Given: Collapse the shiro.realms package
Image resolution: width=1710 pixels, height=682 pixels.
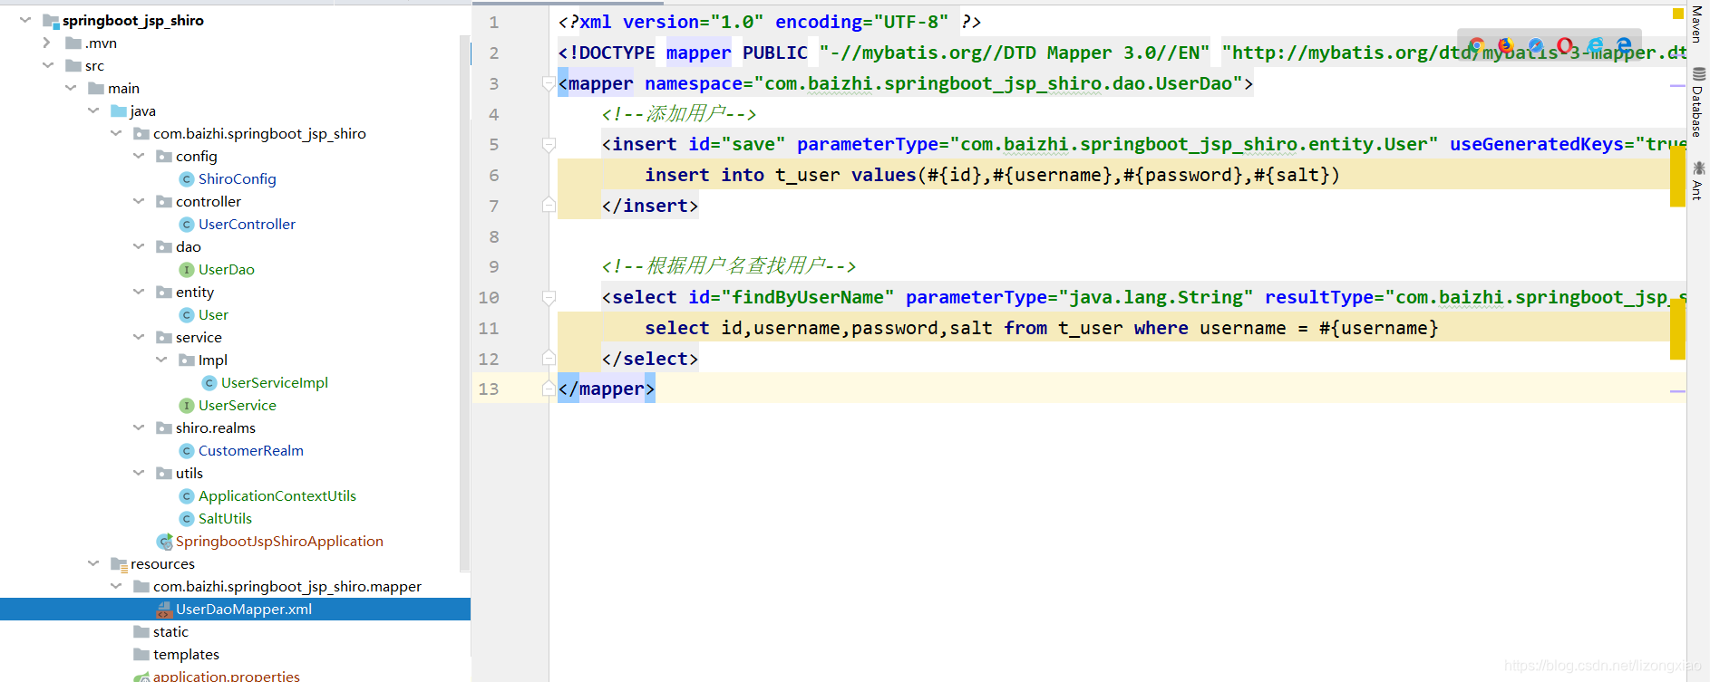Looking at the screenshot, I should pos(138,427).
